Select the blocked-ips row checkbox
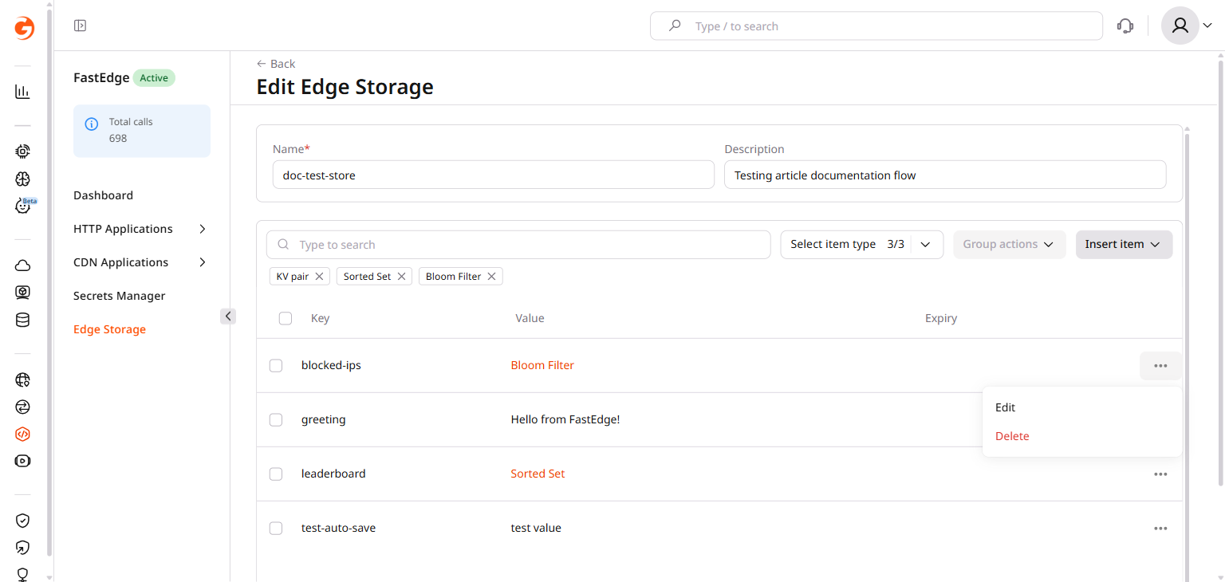Screen dimensions: 1225x582 (276, 365)
